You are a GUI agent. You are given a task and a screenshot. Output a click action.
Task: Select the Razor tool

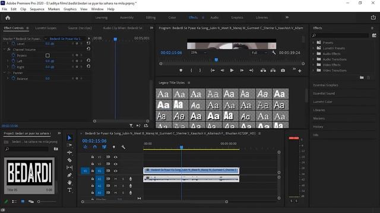(x=69, y=160)
